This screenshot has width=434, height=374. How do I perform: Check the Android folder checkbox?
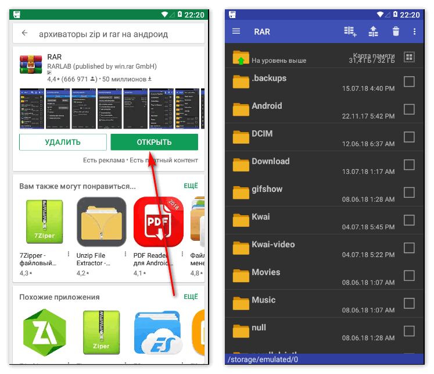tap(409, 109)
